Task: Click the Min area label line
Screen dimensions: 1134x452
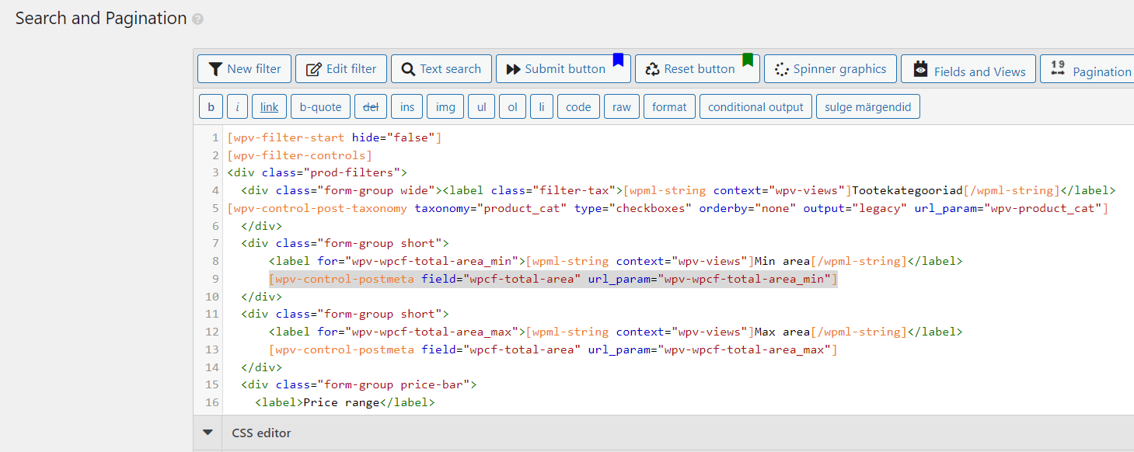Action: (616, 261)
